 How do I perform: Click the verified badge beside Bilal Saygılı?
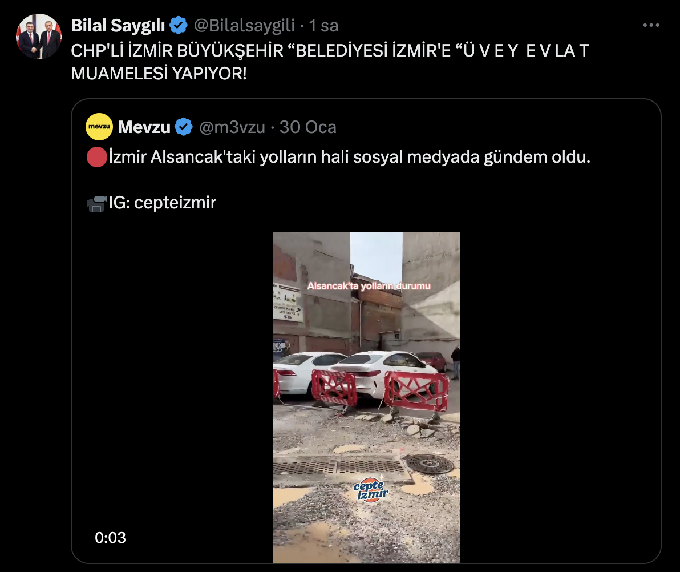(x=179, y=26)
